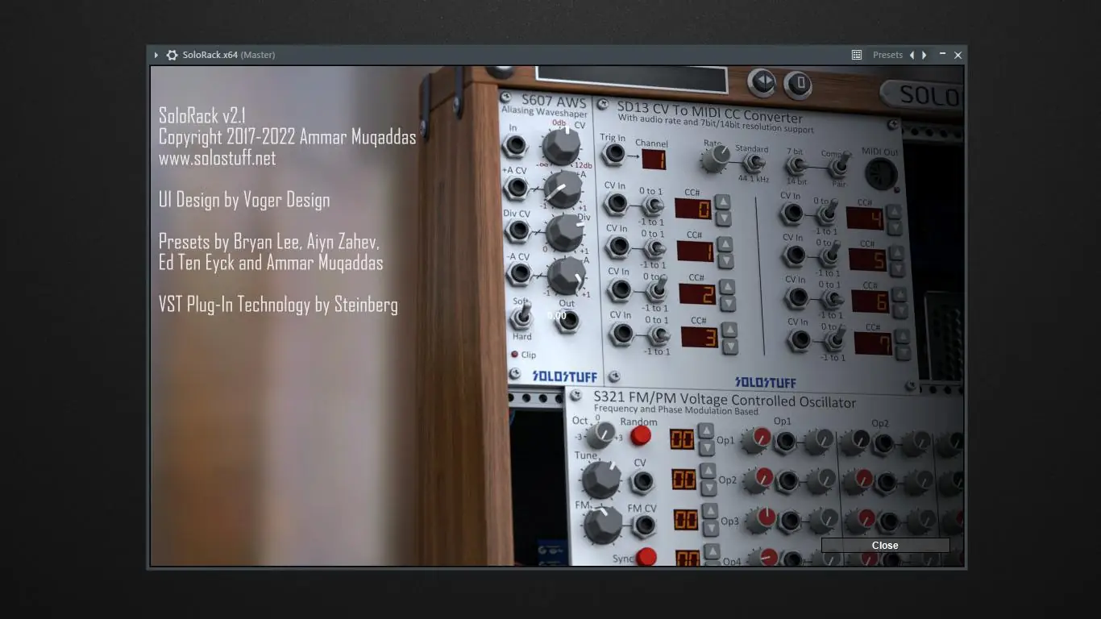Open the plugin options arrow menu
Viewport: 1101px width, 619px height.
pos(156,55)
